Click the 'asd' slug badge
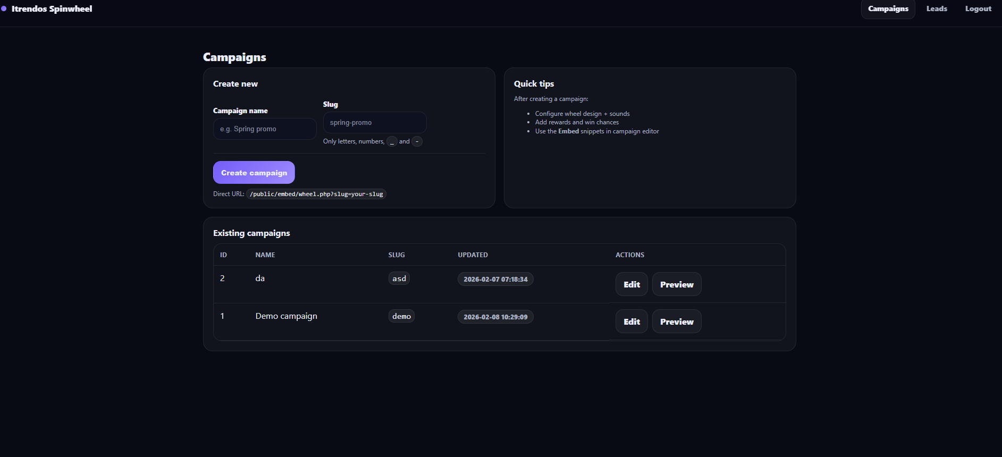 tap(399, 279)
